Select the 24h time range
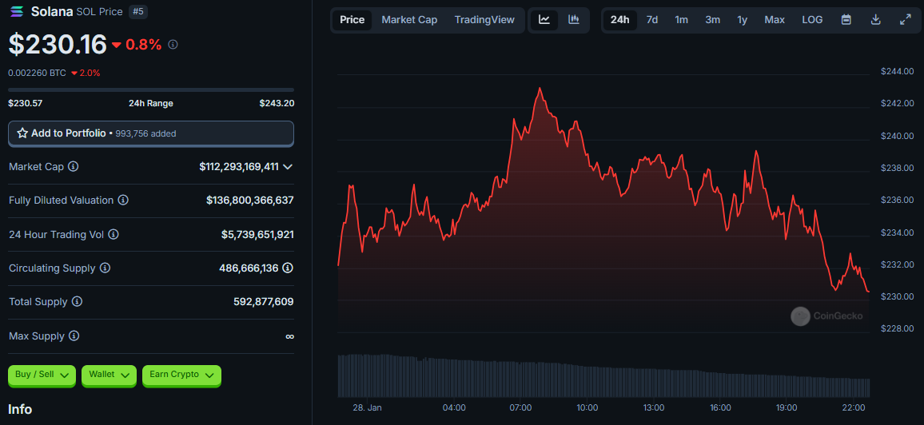924x425 pixels. (x=620, y=19)
